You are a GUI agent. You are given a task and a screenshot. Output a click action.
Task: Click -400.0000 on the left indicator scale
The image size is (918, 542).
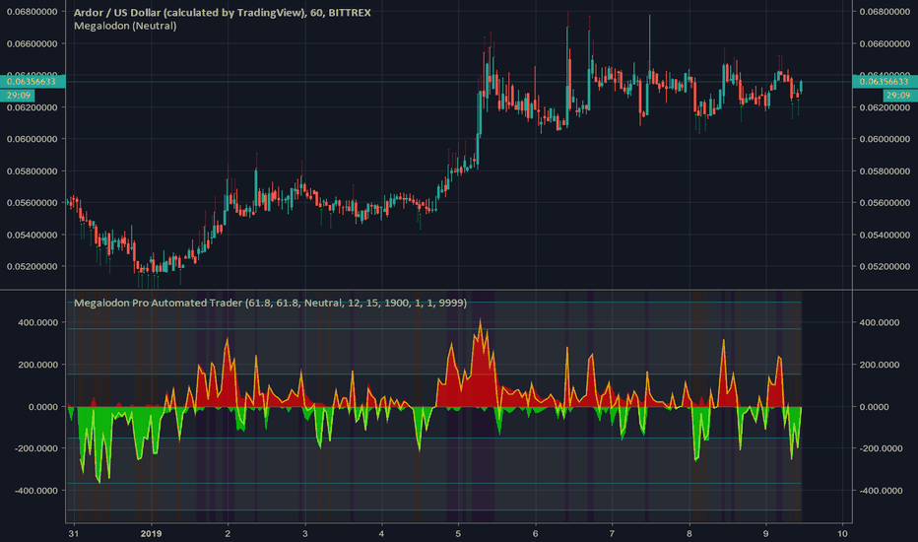pyautogui.click(x=36, y=491)
